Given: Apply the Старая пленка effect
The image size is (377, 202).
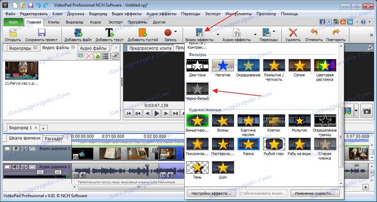Looking at the screenshot, I should coord(325,149).
